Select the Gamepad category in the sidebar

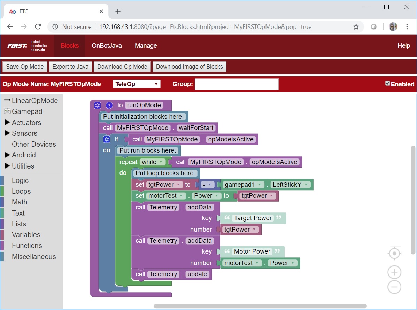coord(26,111)
